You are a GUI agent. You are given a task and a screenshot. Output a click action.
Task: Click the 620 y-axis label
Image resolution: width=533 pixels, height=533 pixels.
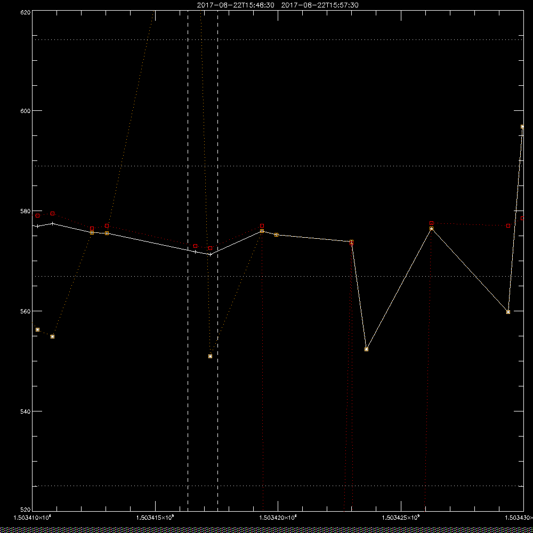coord(26,12)
